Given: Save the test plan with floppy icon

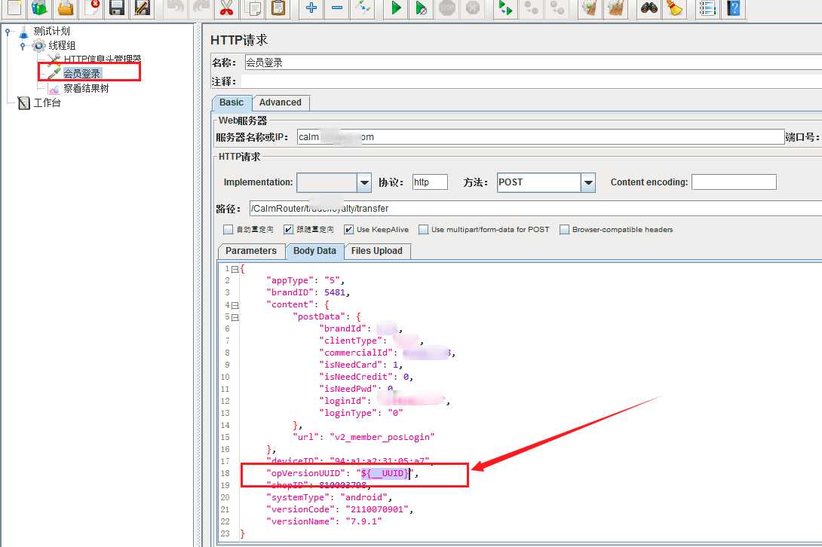Looking at the screenshot, I should [x=117, y=7].
